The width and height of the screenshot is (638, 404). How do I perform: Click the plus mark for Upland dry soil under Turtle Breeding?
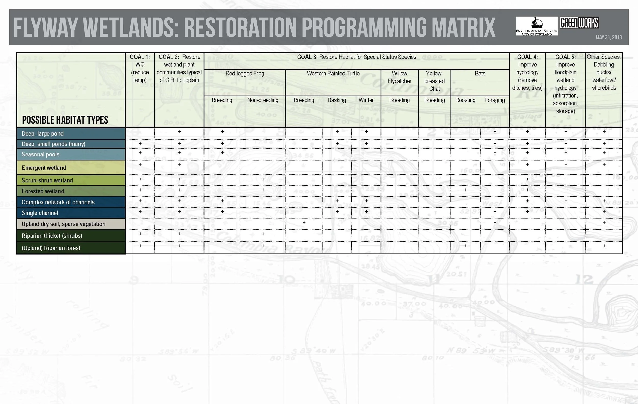(304, 223)
